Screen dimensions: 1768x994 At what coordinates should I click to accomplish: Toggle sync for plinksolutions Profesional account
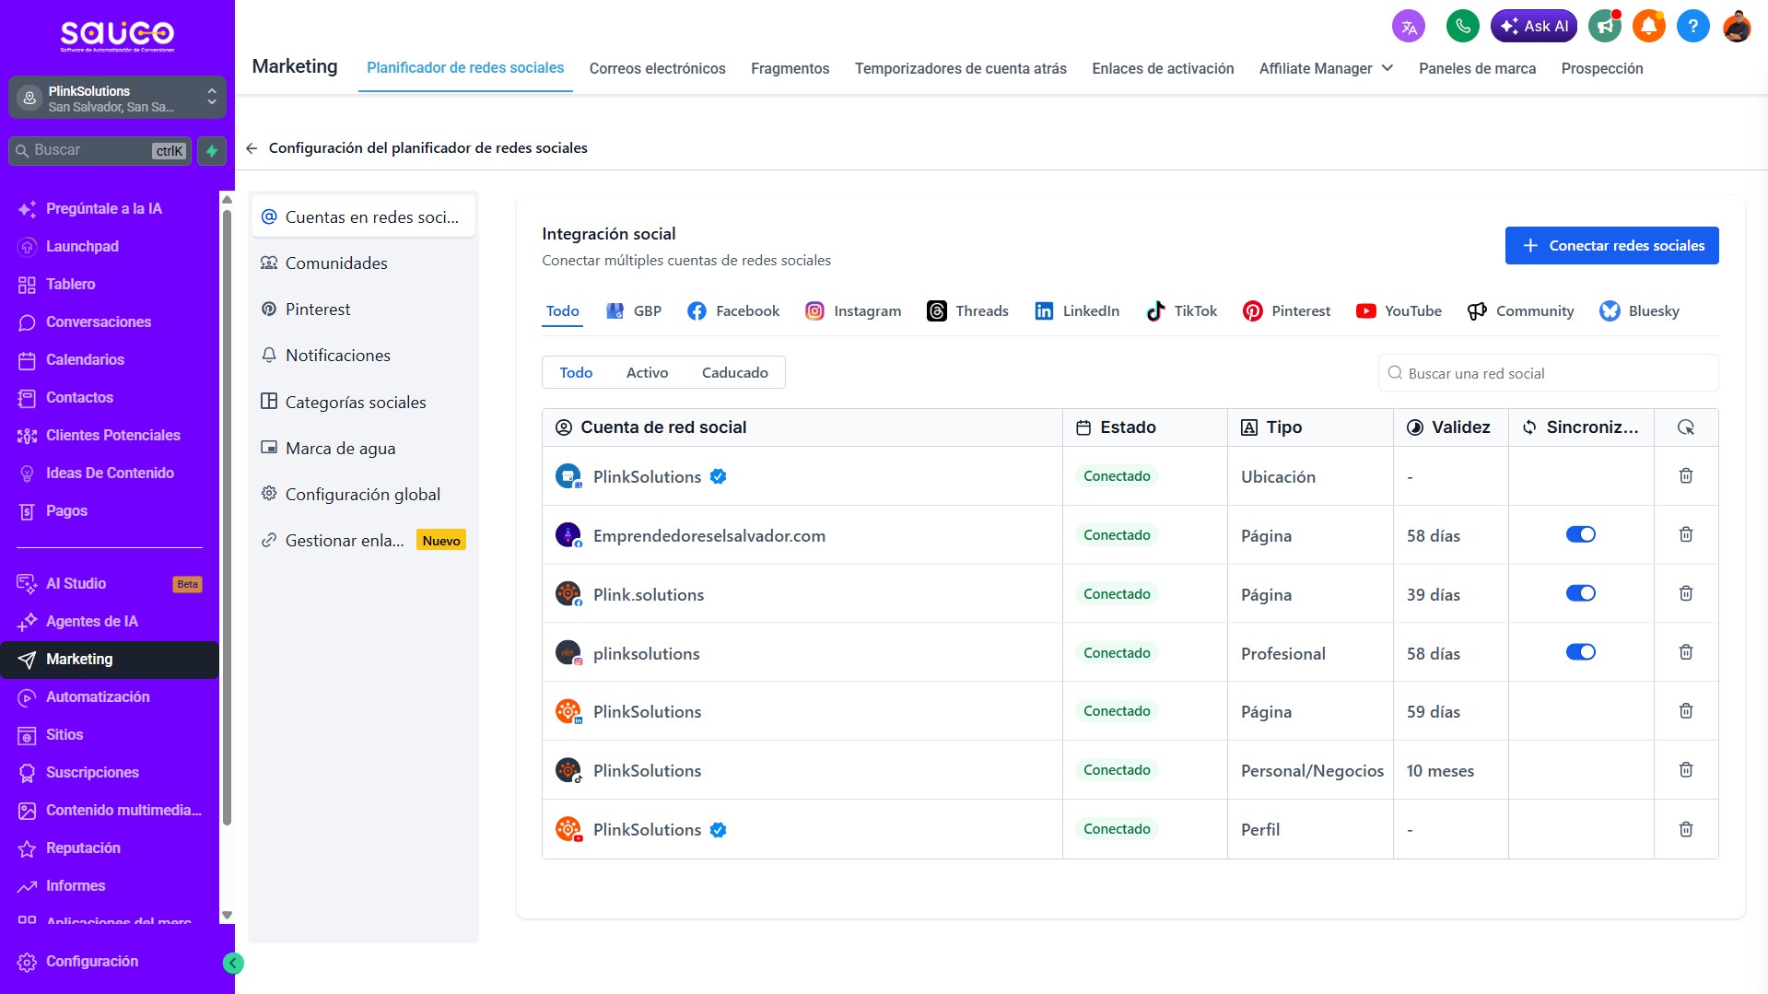pos(1581,653)
